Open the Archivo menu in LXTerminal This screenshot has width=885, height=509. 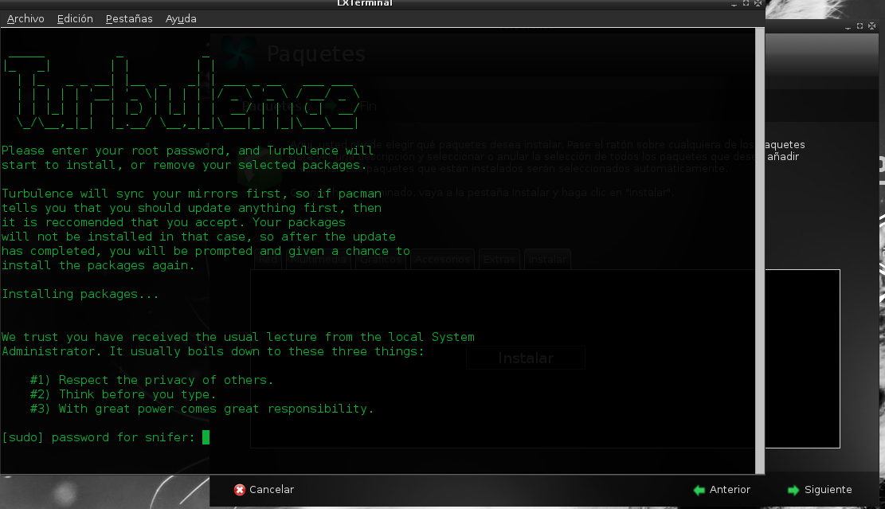click(x=25, y=18)
